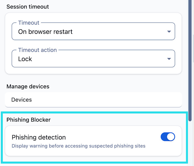Click the white knob of the phishing toggle
The width and height of the screenshot is (194, 166).
171,137
